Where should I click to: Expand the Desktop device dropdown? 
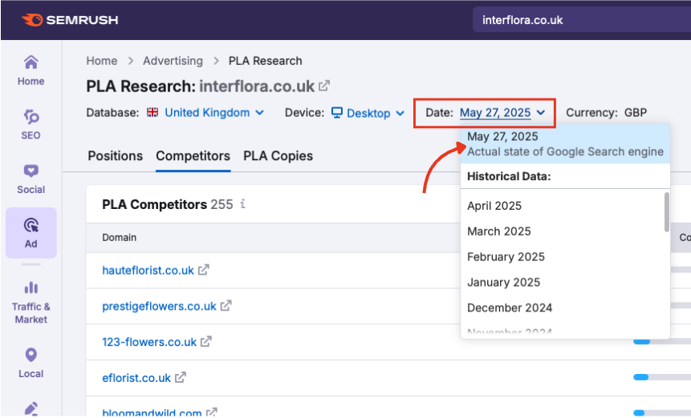point(368,114)
